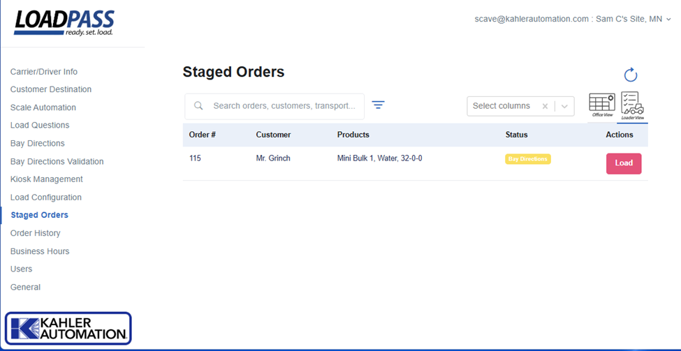Go to Scale Automation in sidebar

[43, 107]
